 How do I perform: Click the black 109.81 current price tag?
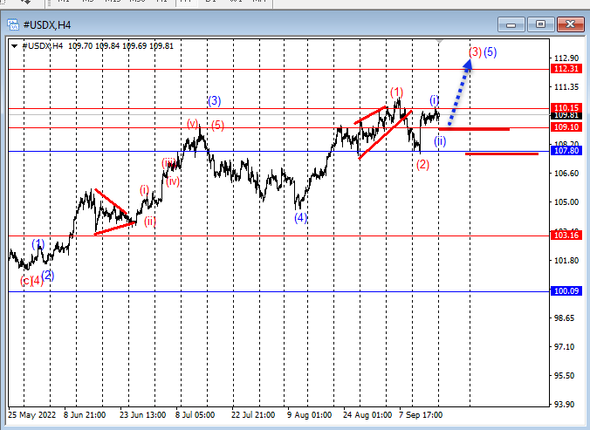pos(566,116)
